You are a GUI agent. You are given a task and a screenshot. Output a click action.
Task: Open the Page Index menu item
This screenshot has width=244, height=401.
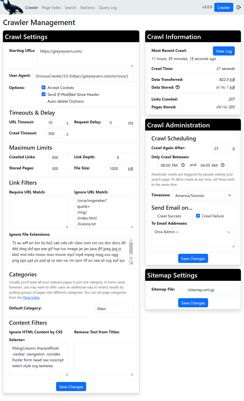pyautogui.click(x=51, y=8)
